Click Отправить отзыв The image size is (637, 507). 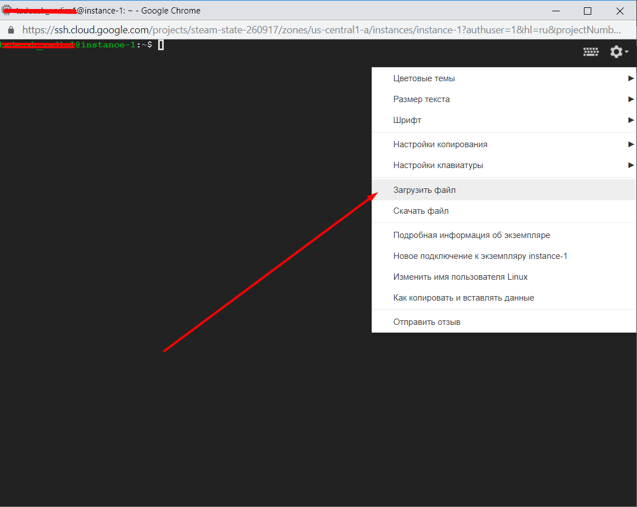click(x=504, y=322)
